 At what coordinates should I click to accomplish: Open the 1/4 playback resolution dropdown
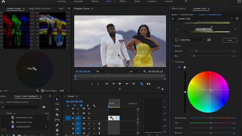tap(134, 71)
